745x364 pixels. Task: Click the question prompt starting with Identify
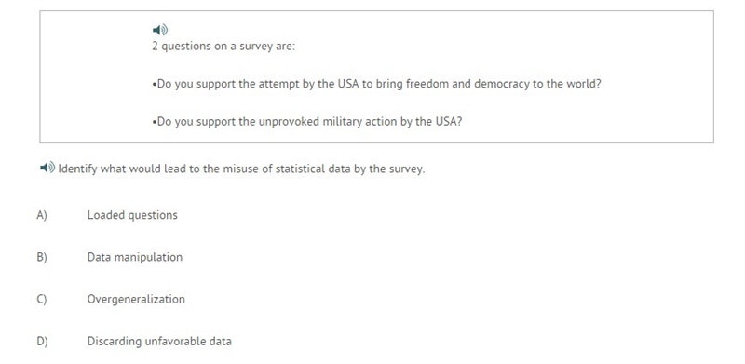(241, 169)
